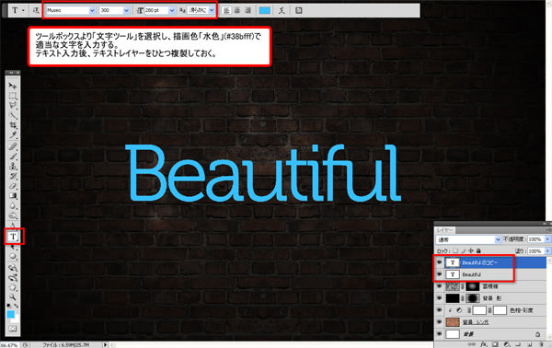Select the Move tool in the toolbox
This screenshot has height=348, width=552.
tap(13, 86)
